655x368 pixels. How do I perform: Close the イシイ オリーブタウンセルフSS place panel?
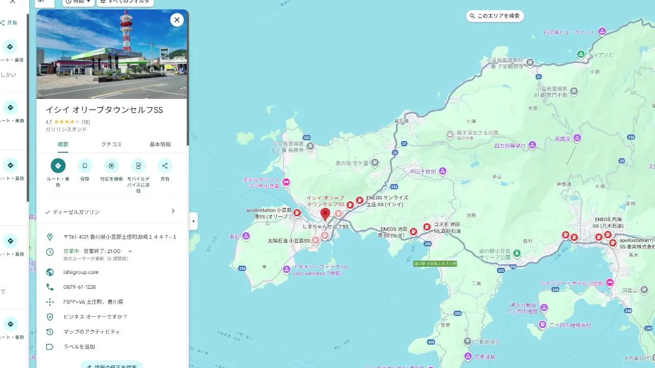coord(177,20)
